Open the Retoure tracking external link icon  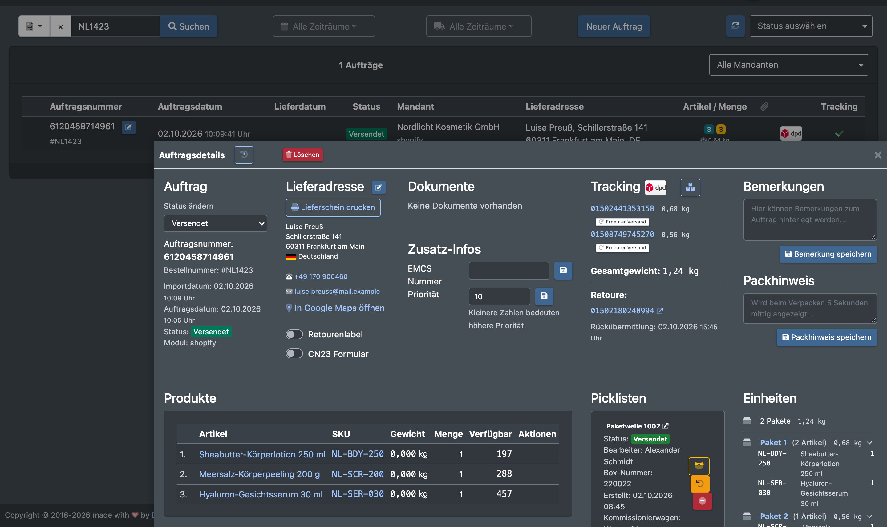(x=660, y=311)
